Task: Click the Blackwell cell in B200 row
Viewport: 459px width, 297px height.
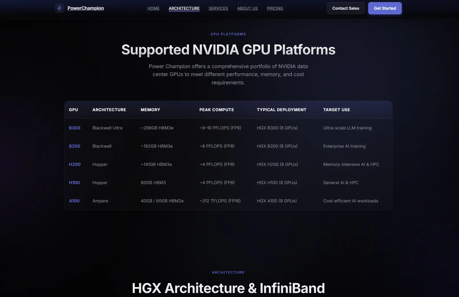Action: (102, 146)
